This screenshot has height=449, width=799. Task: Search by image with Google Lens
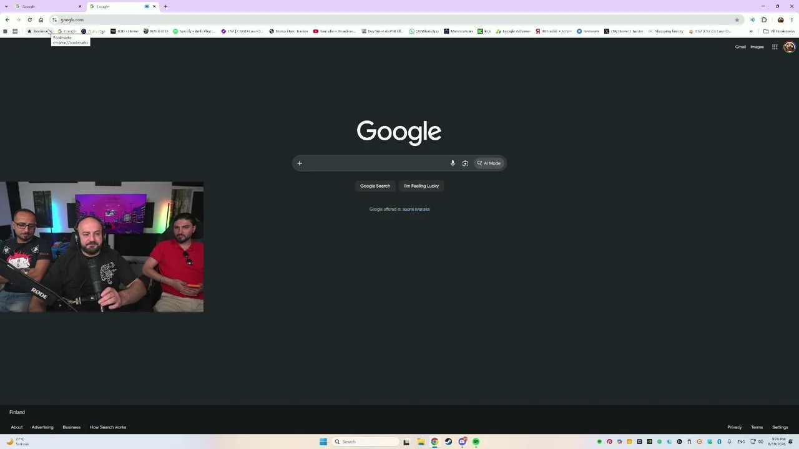[465, 163]
